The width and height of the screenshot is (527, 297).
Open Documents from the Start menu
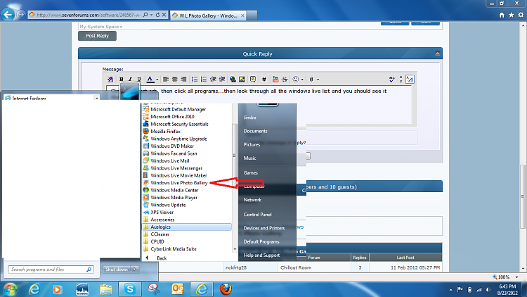pos(256,131)
